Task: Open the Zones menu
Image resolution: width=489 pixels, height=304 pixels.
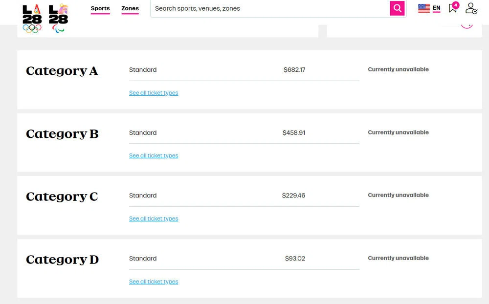Action: 130,9
